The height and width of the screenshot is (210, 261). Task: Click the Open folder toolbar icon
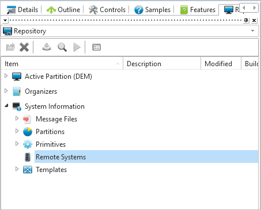point(10,47)
